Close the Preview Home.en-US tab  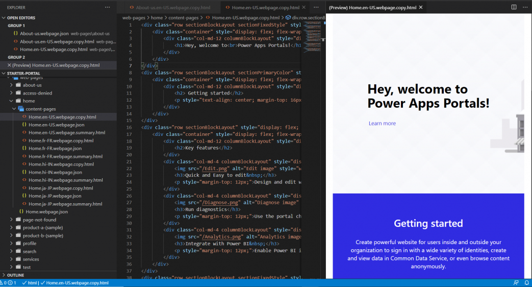click(421, 7)
